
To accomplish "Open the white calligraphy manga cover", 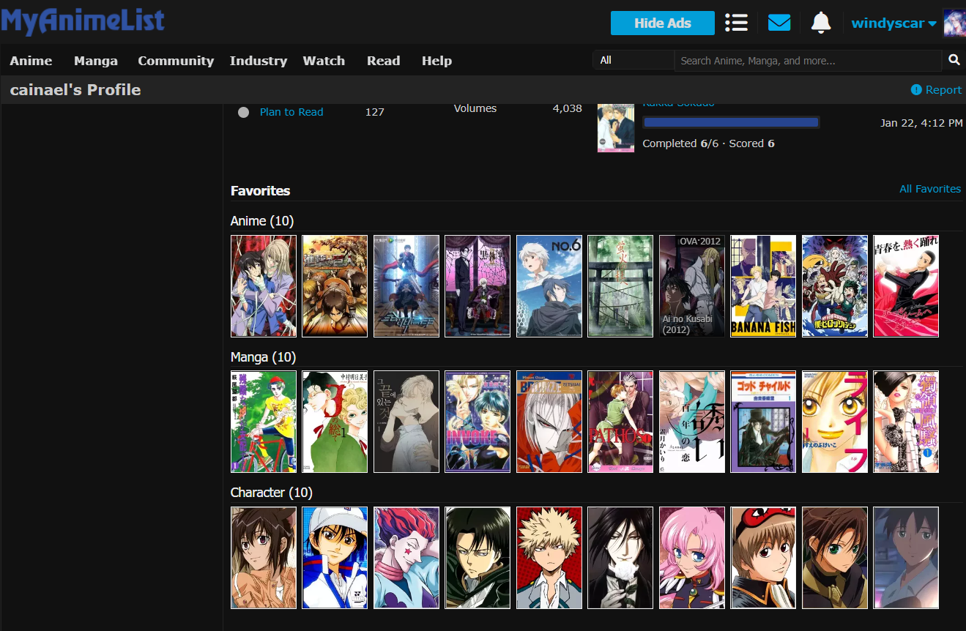I will (692, 422).
